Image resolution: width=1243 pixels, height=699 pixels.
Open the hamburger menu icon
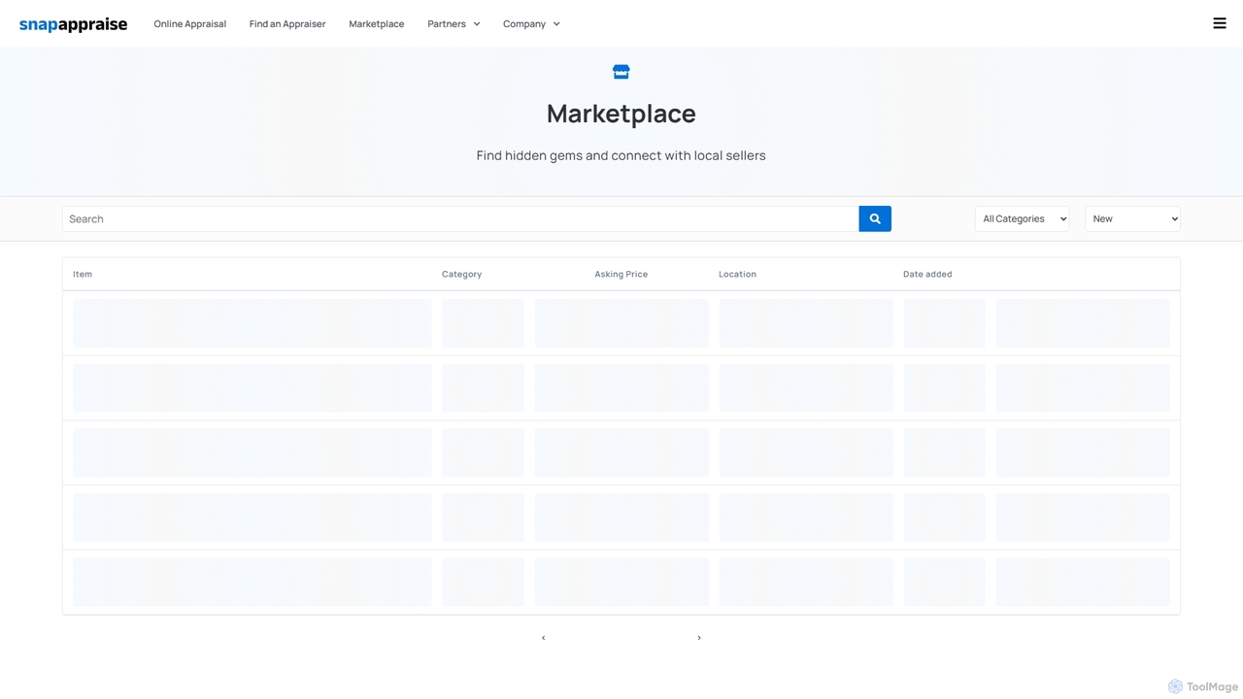coord(1220,23)
